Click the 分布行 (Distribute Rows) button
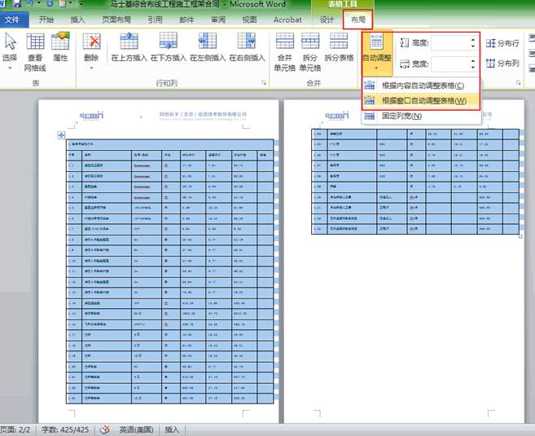 click(502, 43)
